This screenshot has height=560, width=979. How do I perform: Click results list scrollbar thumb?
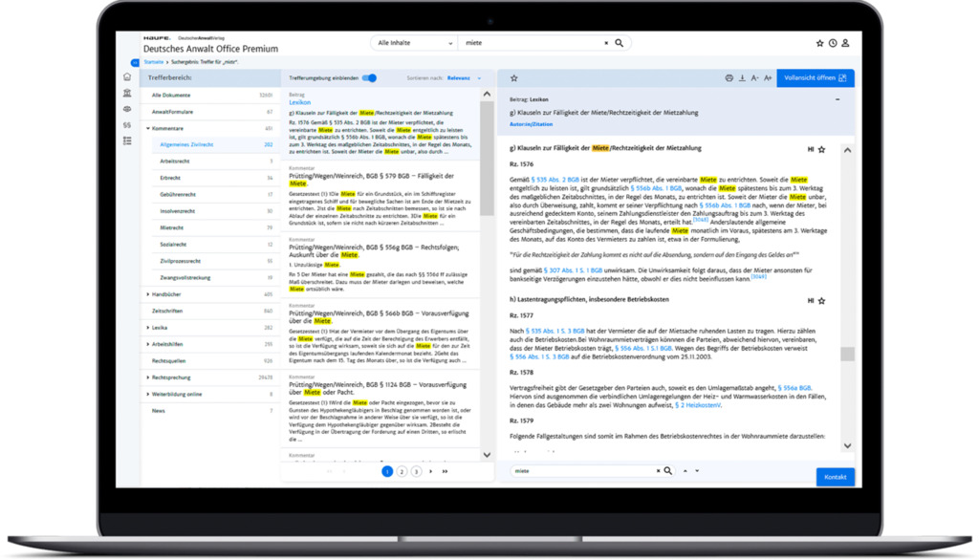pos(487,159)
